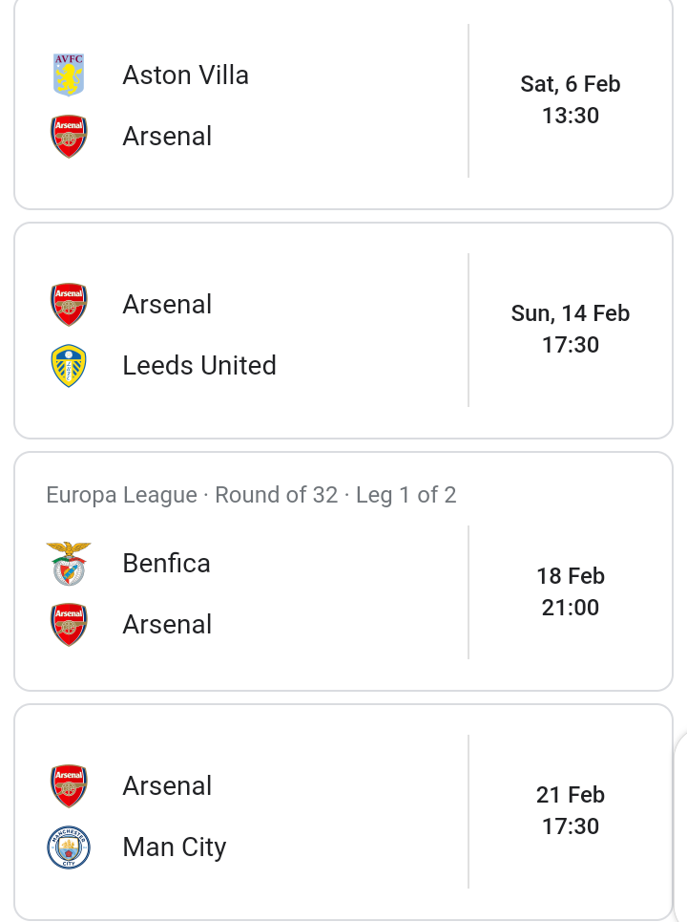The image size is (687, 922).
Task: Click the Sat, 6 Feb 13:30 kickoff time
Action: pyautogui.click(x=571, y=100)
